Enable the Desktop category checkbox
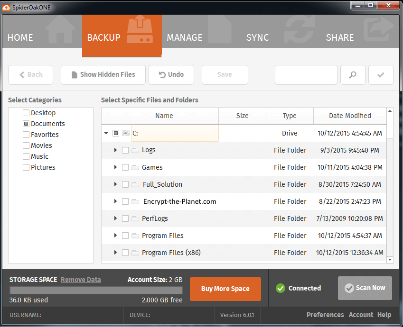 click(26, 113)
